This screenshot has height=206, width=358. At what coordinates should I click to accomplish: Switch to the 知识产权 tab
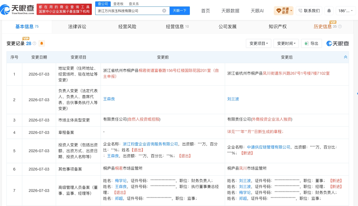click(278, 27)
